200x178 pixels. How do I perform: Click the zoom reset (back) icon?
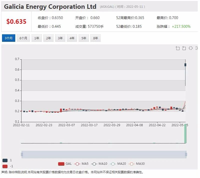(x=184, y=48)
